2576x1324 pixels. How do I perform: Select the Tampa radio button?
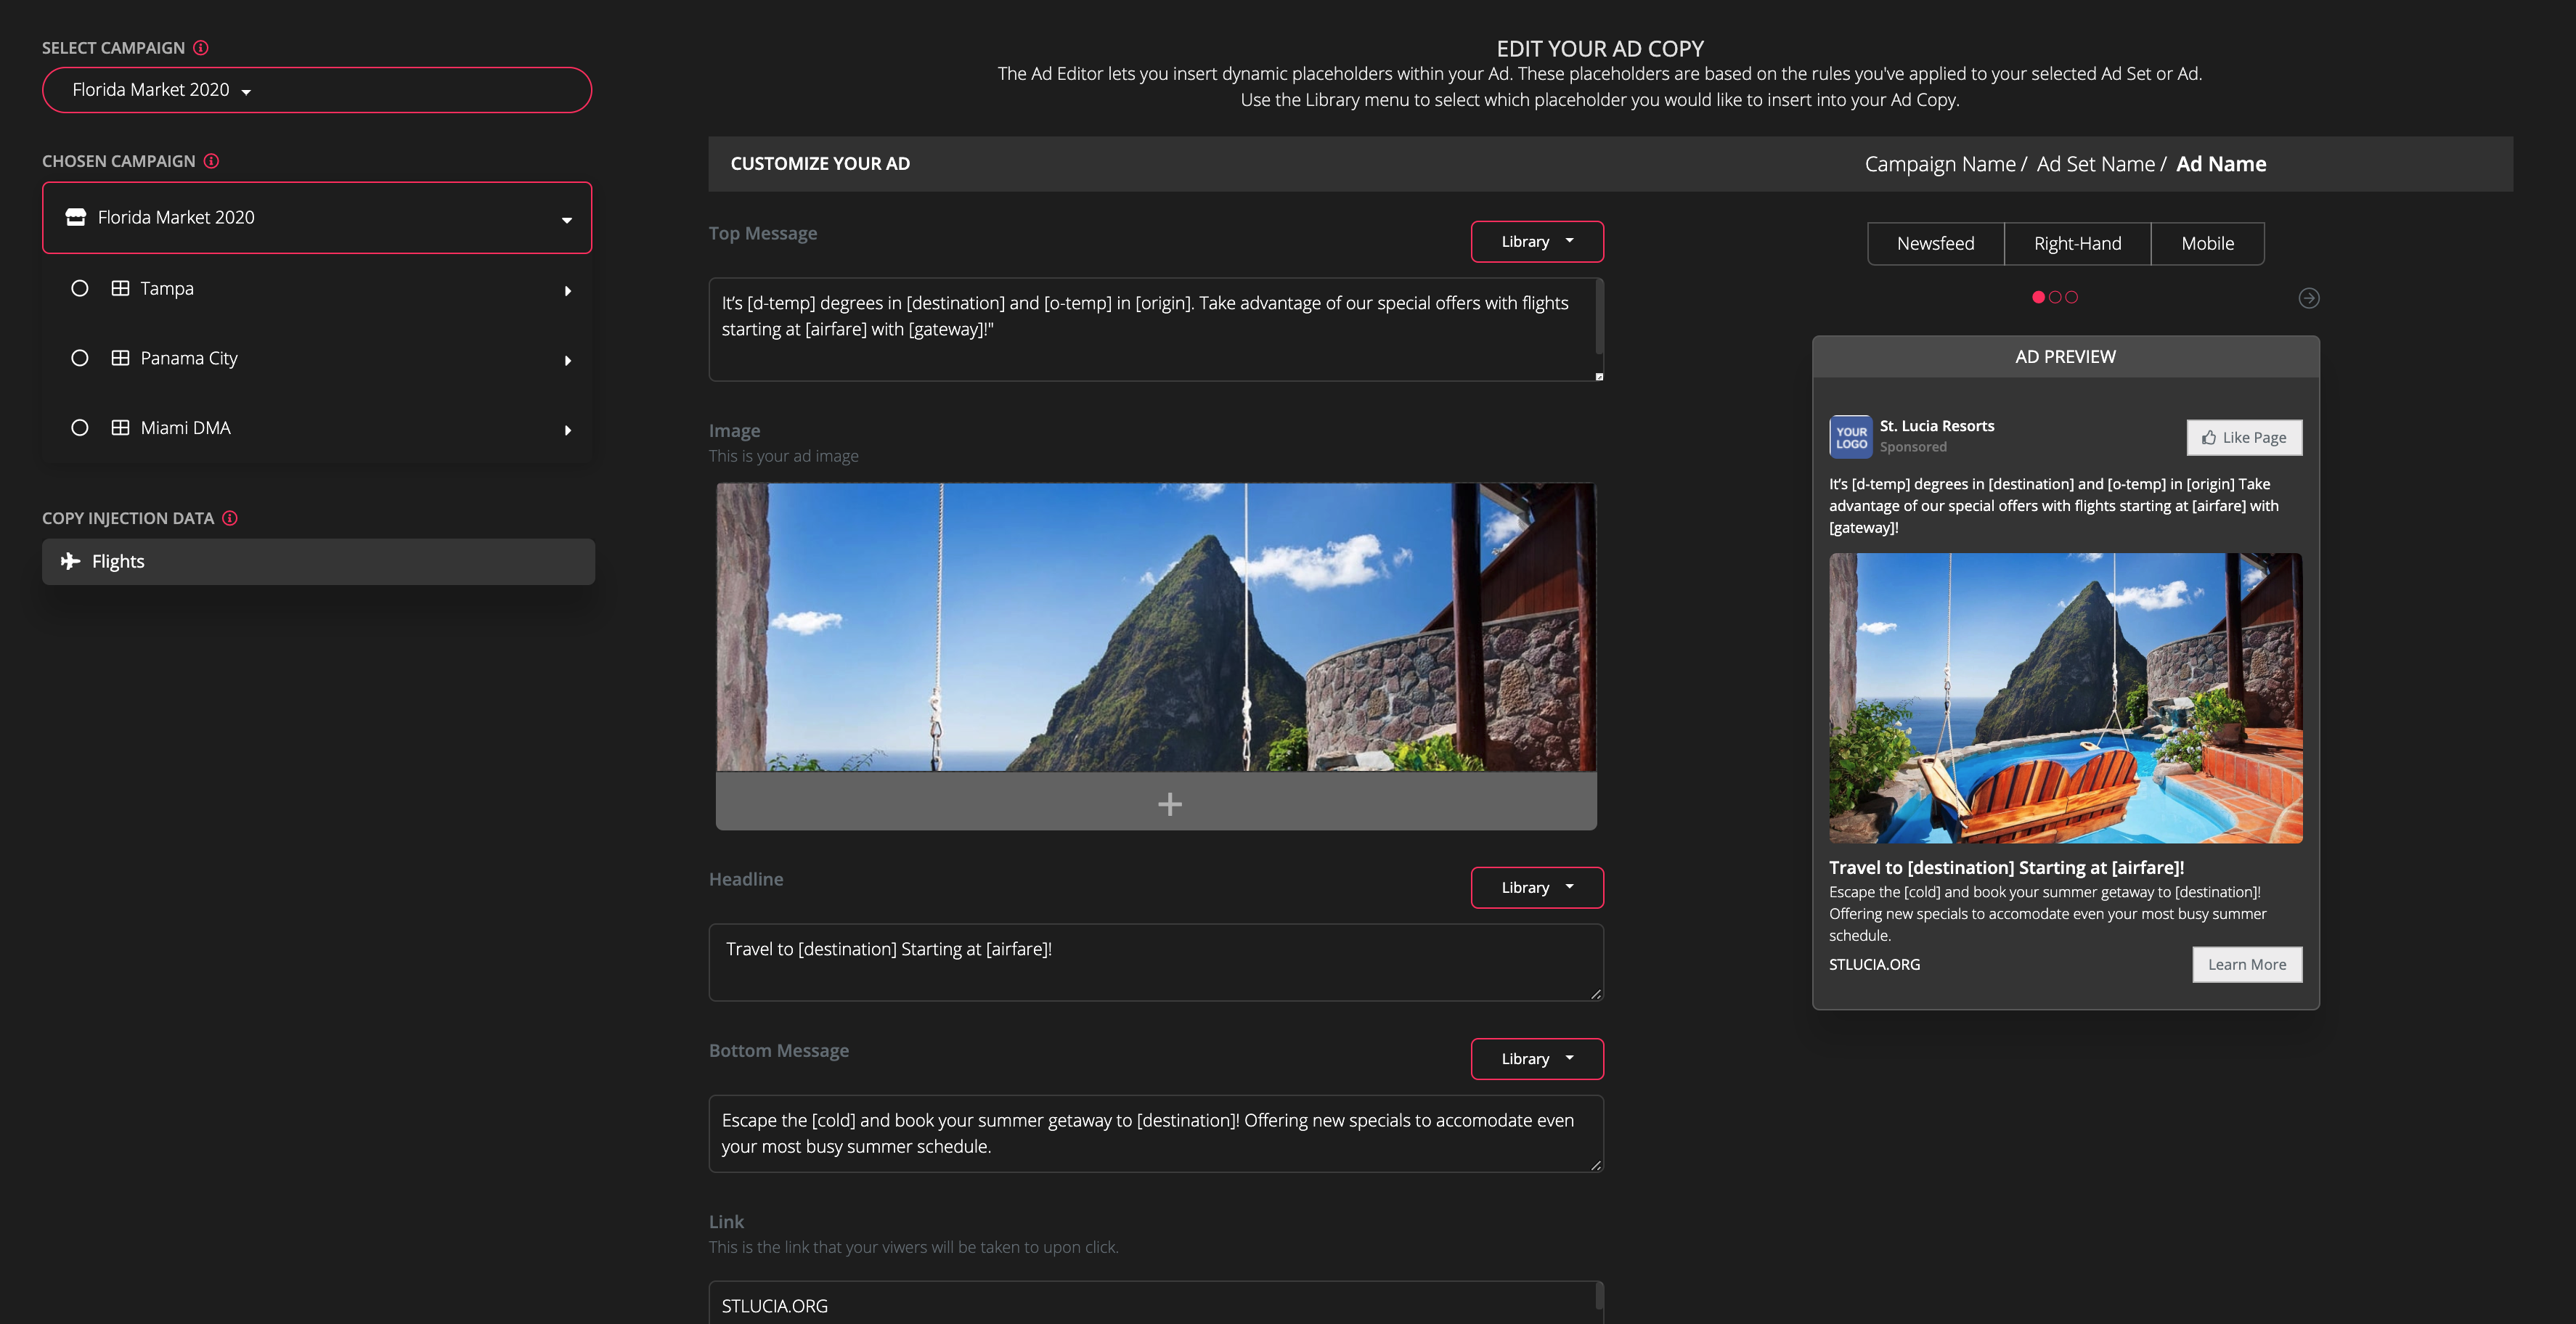pyautogui.click(x=80, y=288)
